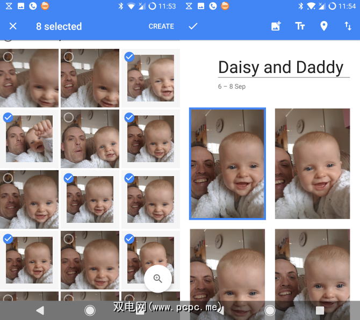Deselect the photo with baby's raised fist
The image size is (360, 320).
coord(29,139)
